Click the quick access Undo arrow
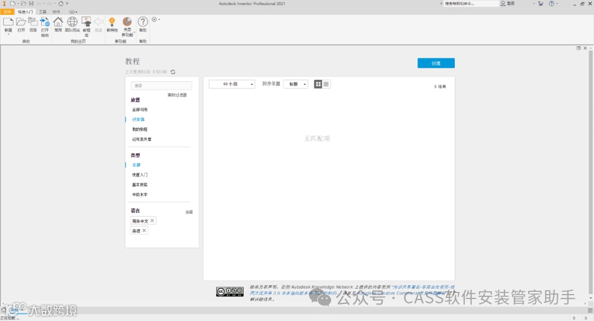 tap(39, 3)
